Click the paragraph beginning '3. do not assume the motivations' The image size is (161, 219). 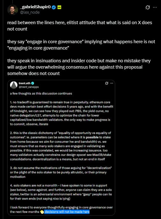click(61, 172)
